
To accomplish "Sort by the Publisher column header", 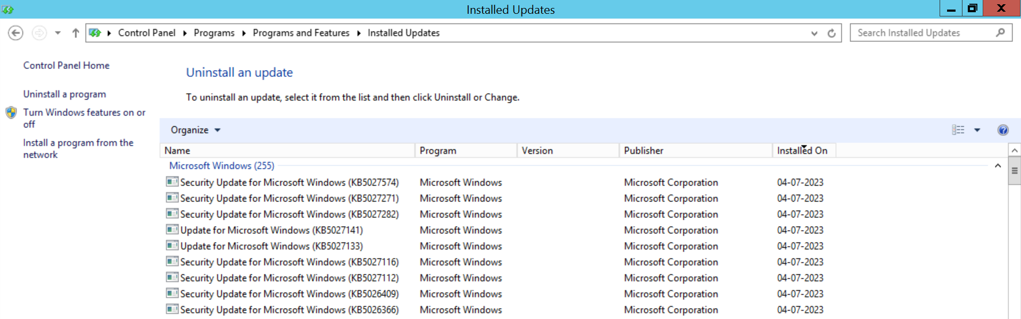I will (x=643, y=151).
